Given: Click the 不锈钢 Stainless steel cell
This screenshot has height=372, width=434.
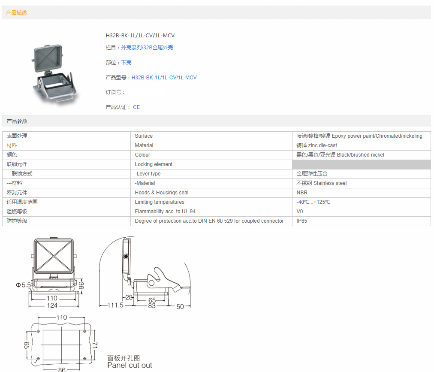Looking at the screenshot, I should 322,183.
